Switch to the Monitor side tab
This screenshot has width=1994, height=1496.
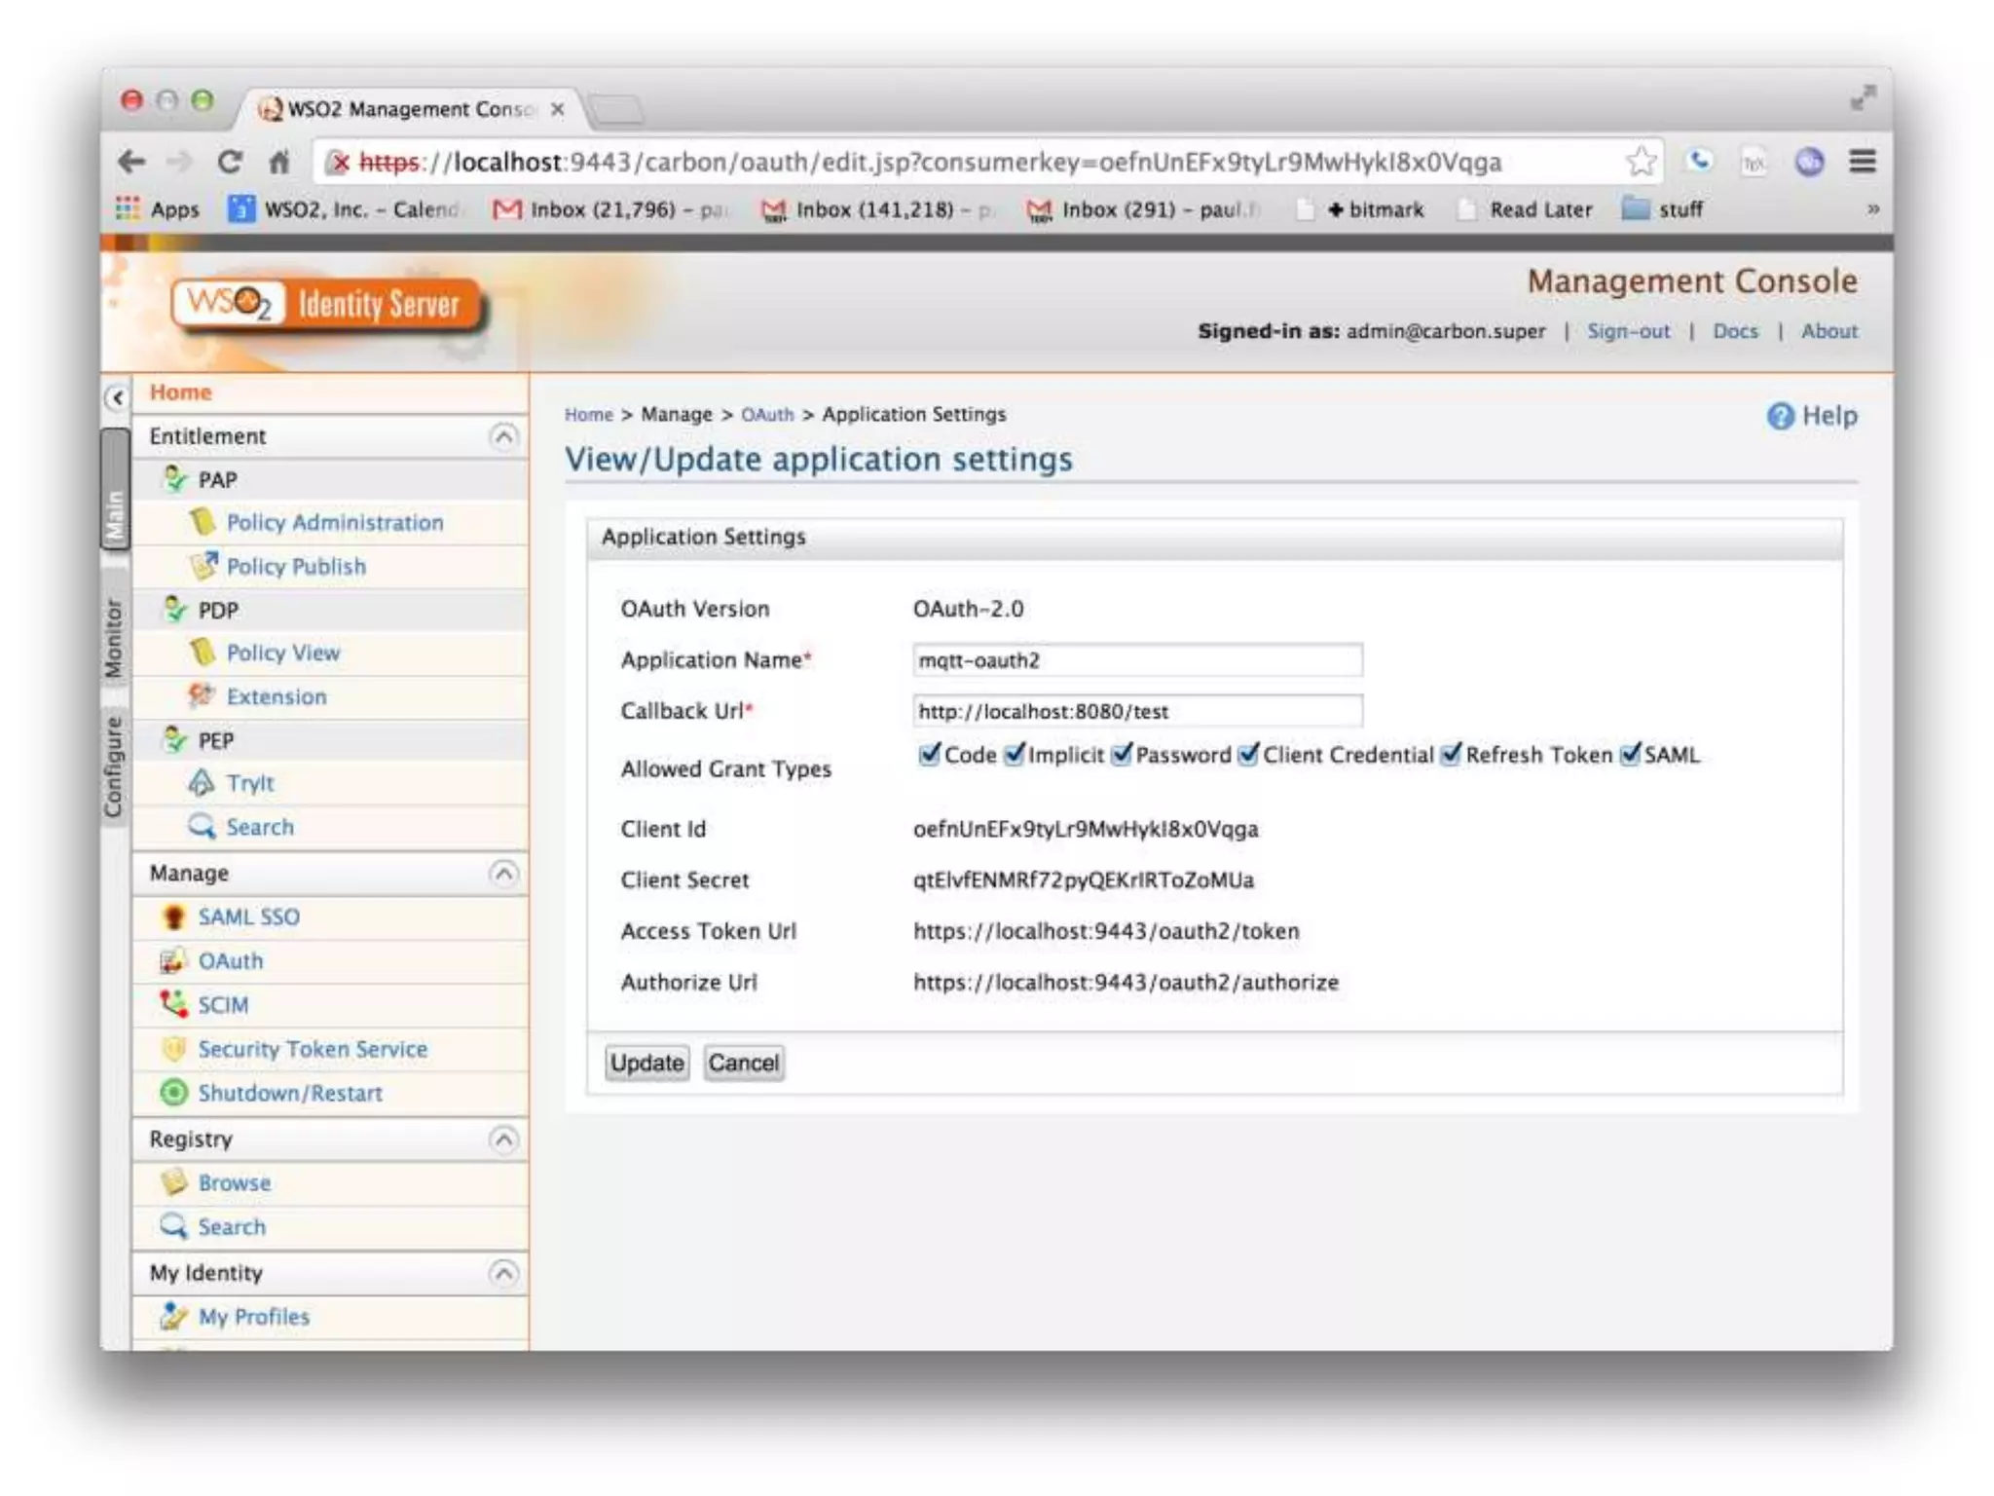point(114,638)
